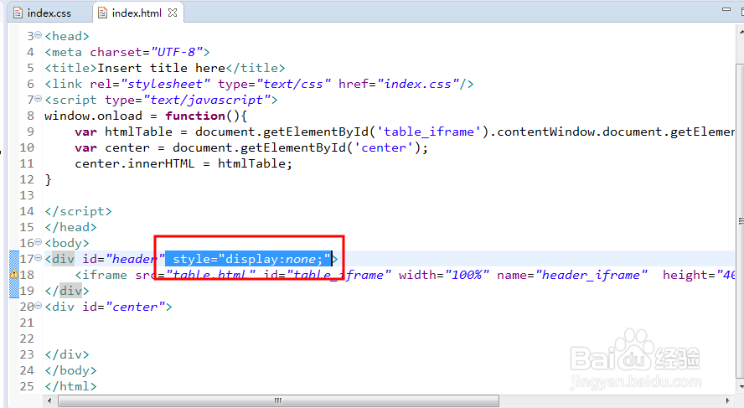This screenshot has height=408, width=744.
Task: Click the "text/javascript" type value
Action: pyautogui.click(x=207, y=100)
